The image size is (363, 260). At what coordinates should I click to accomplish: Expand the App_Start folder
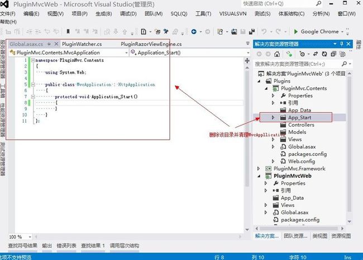pyautogui.click(x=273, y=118)
